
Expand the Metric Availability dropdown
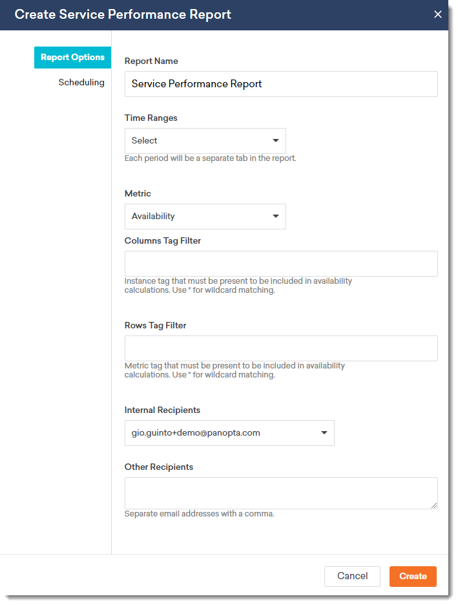pyautogui.click(x=205, y=217)
